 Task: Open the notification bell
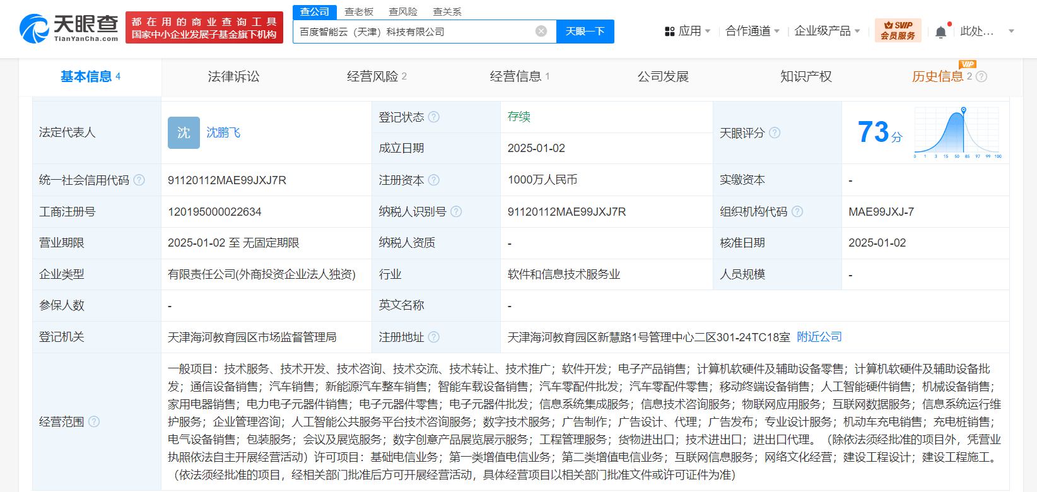940,32
